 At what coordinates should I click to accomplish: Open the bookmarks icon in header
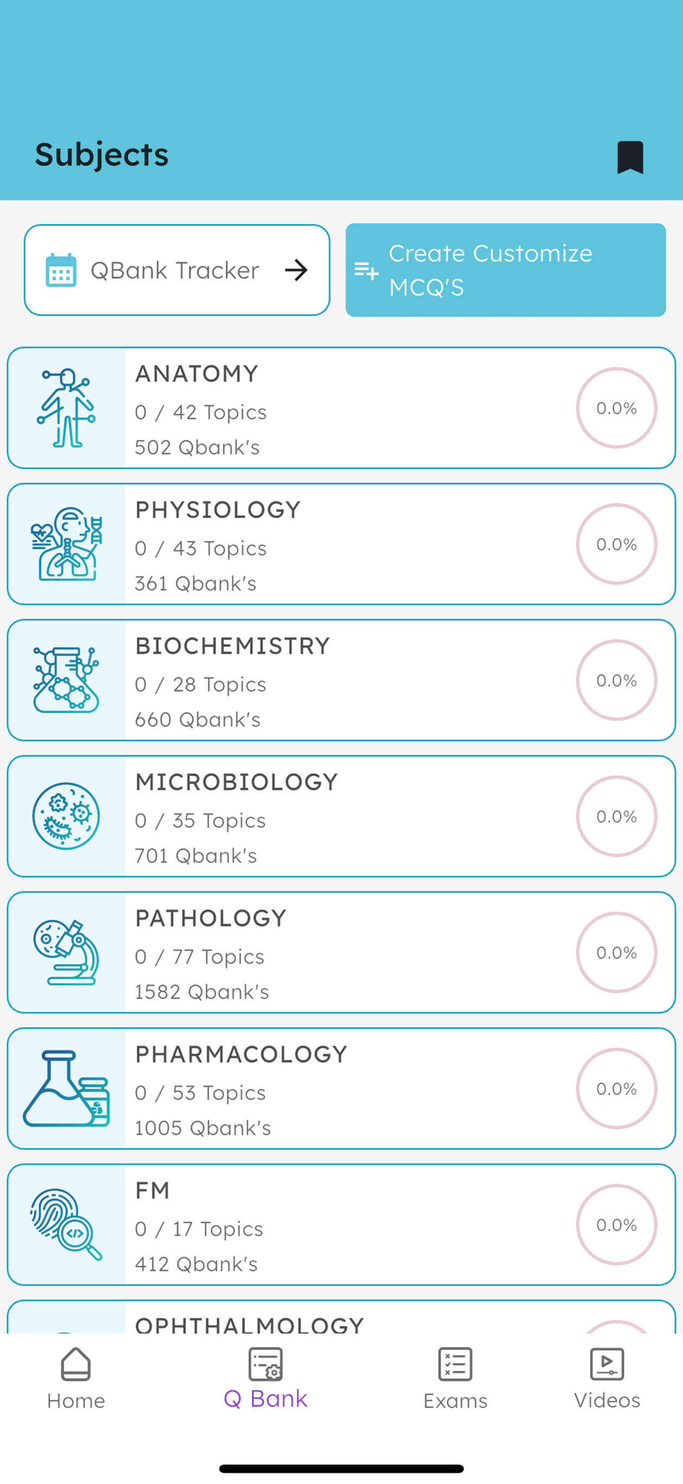630,157
